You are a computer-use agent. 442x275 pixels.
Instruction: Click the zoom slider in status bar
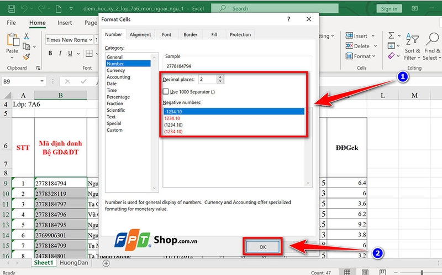[422, 272]
